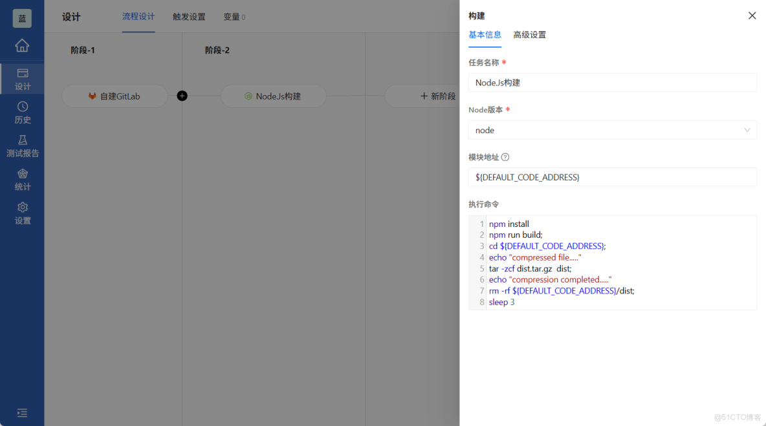Click the home icon in the sidebar
This screenshot has height=426, width=766.
[22, 46]
